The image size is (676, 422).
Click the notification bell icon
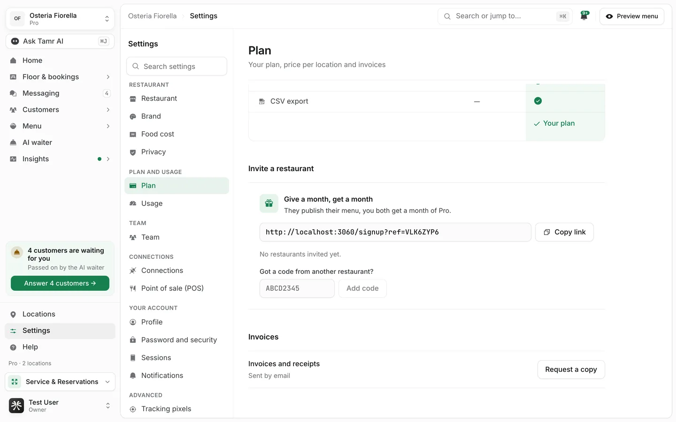point(584,16)
